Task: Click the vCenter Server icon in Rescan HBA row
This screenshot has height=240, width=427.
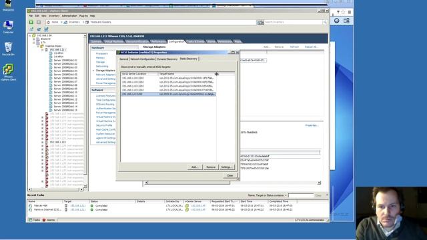Action: pos(187,206)
